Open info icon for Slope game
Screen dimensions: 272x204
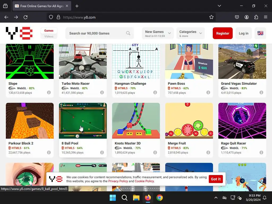(49, 92)
